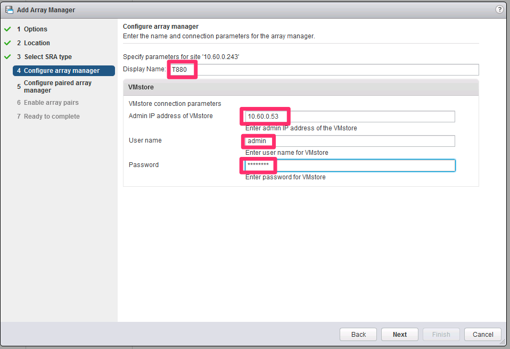The width and height of the screenshot is (510, 349).
Task: Click the User name input field
Action: (349, 141)
